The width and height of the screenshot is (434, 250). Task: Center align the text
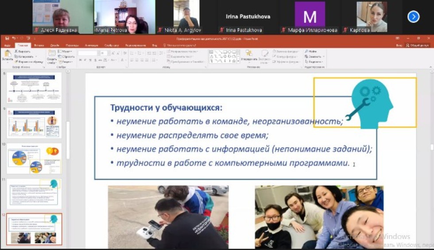137,60
